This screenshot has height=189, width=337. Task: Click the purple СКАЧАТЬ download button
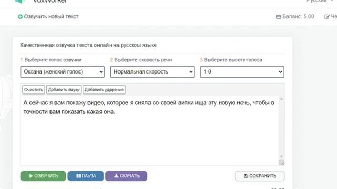point(126,176)
